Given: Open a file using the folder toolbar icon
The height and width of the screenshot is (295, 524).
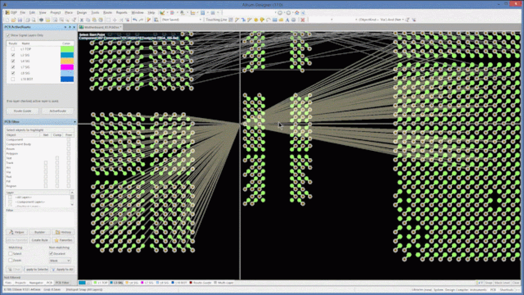Looking at the screenshot, I should pos(14,20).
